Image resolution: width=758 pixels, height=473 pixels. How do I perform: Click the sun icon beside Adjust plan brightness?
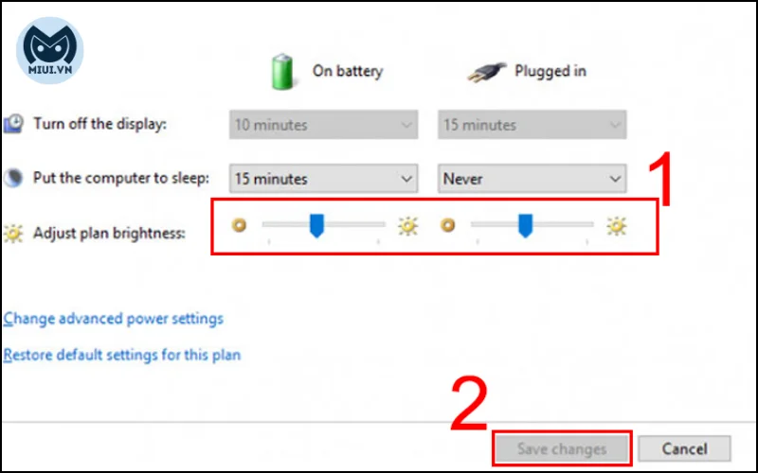[x=13, y=233]
